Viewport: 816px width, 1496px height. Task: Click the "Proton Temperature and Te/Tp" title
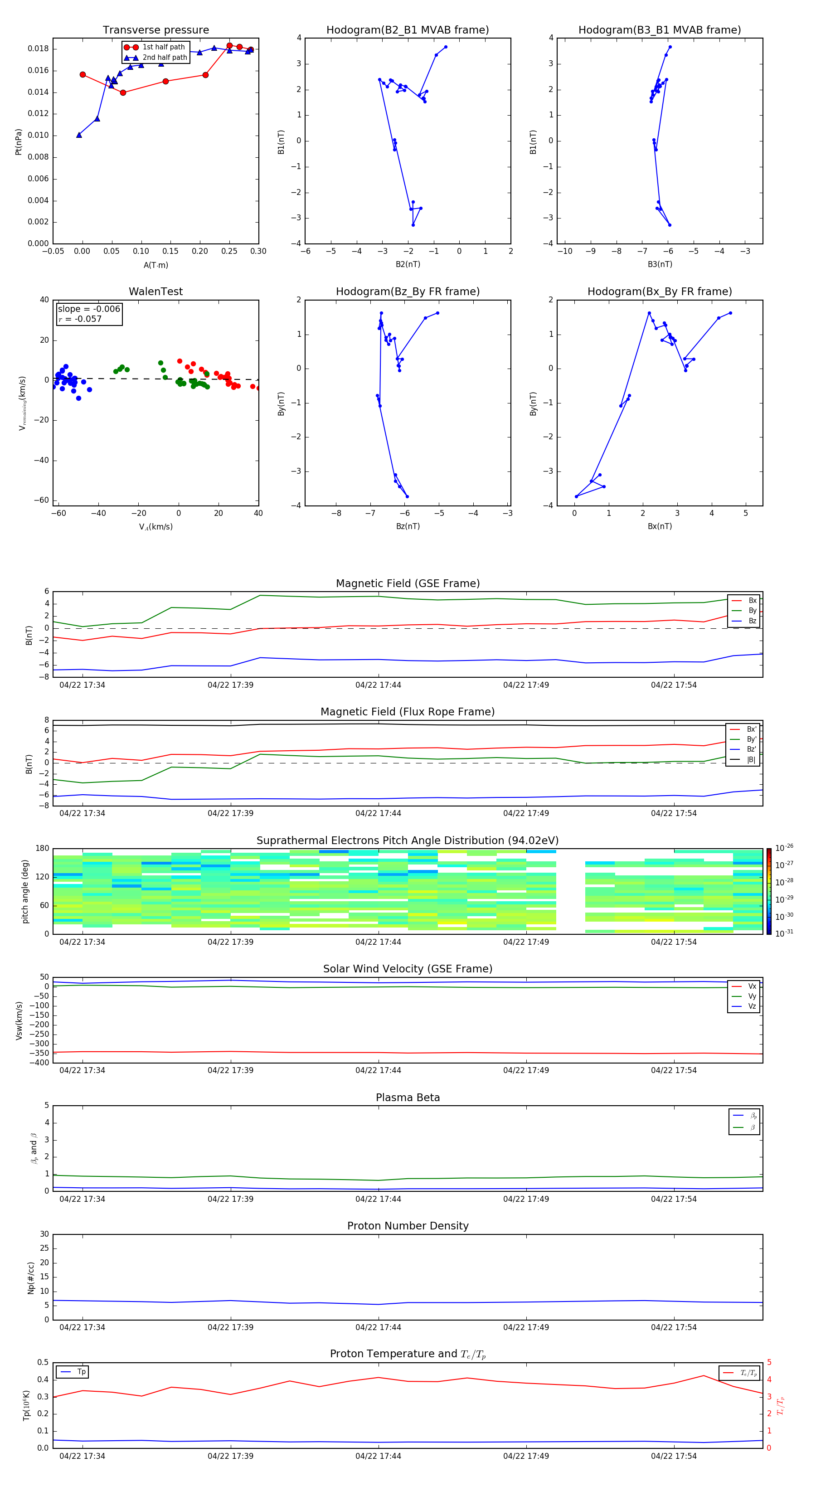(x=408, y=1354)
